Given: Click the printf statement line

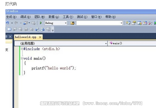Looking at the screenshot, I should 54,68.
